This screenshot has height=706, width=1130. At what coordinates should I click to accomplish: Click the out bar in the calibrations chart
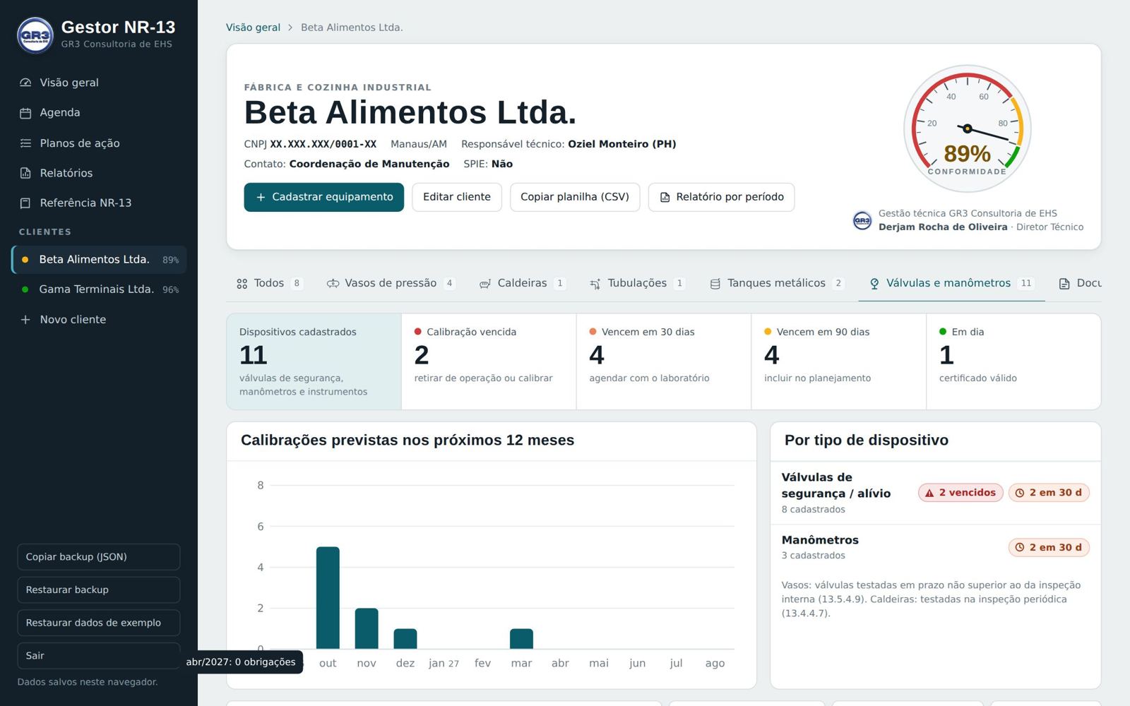[x=328, y=598]
